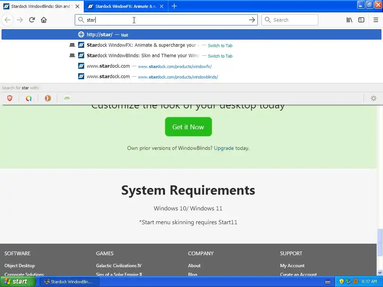383x287 pixels.
Task: Click in the address bar containing star
Action: 166,20
